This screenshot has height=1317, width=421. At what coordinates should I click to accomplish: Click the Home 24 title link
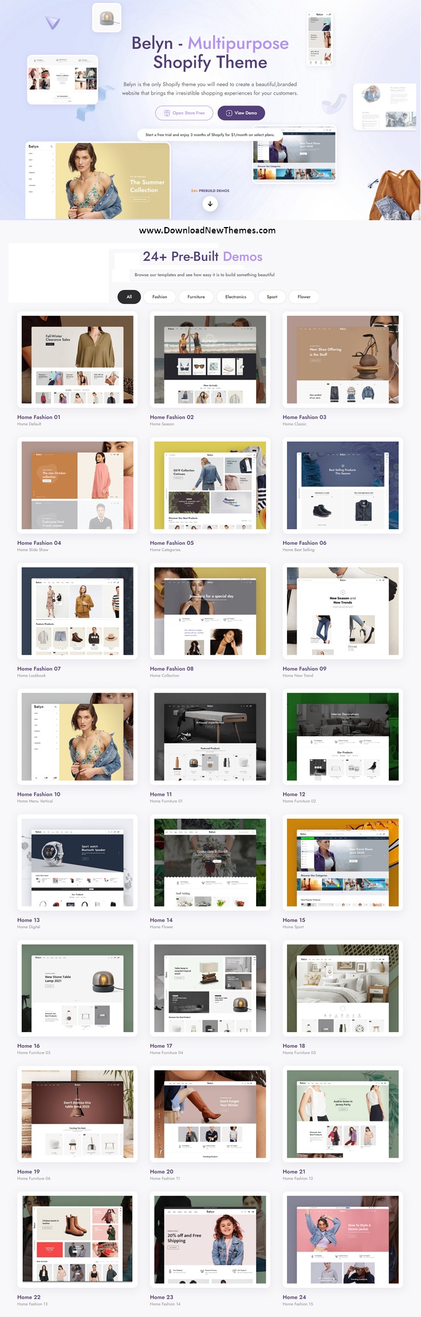294,1297
